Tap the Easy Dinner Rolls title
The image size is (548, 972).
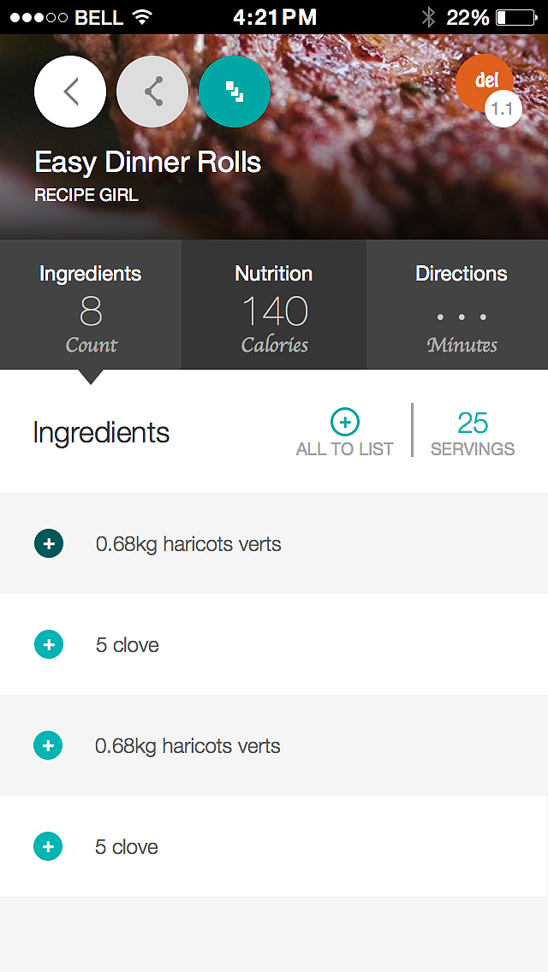[148, 163]
